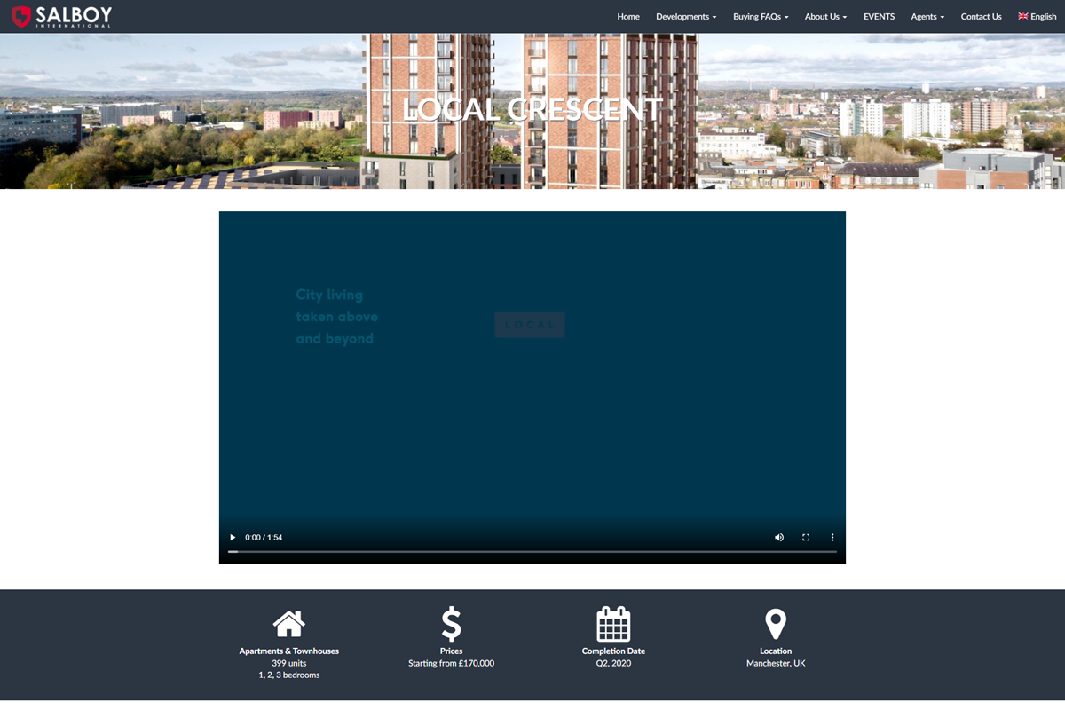Expand the Agents dropdown

coord(927,16)
